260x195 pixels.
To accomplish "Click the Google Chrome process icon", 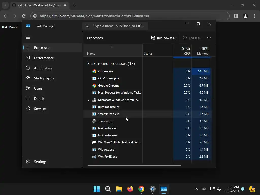I will (94, 86).
